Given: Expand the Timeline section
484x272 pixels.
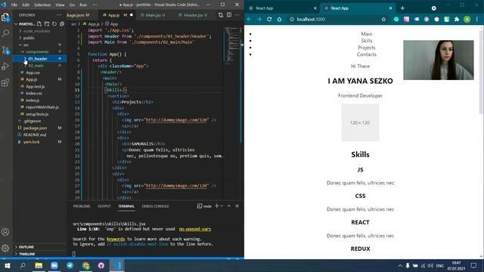Looking at the screenshot, I should point(27,254).
